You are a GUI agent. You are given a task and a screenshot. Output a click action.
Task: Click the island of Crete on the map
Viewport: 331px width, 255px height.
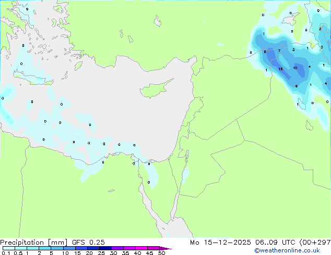[33, 78]
